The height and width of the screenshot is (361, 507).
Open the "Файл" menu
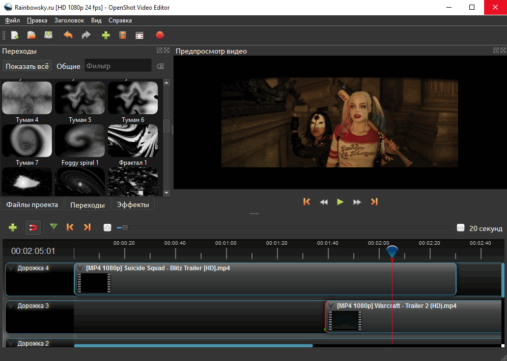pyautogui.click(x=12, y=20)
